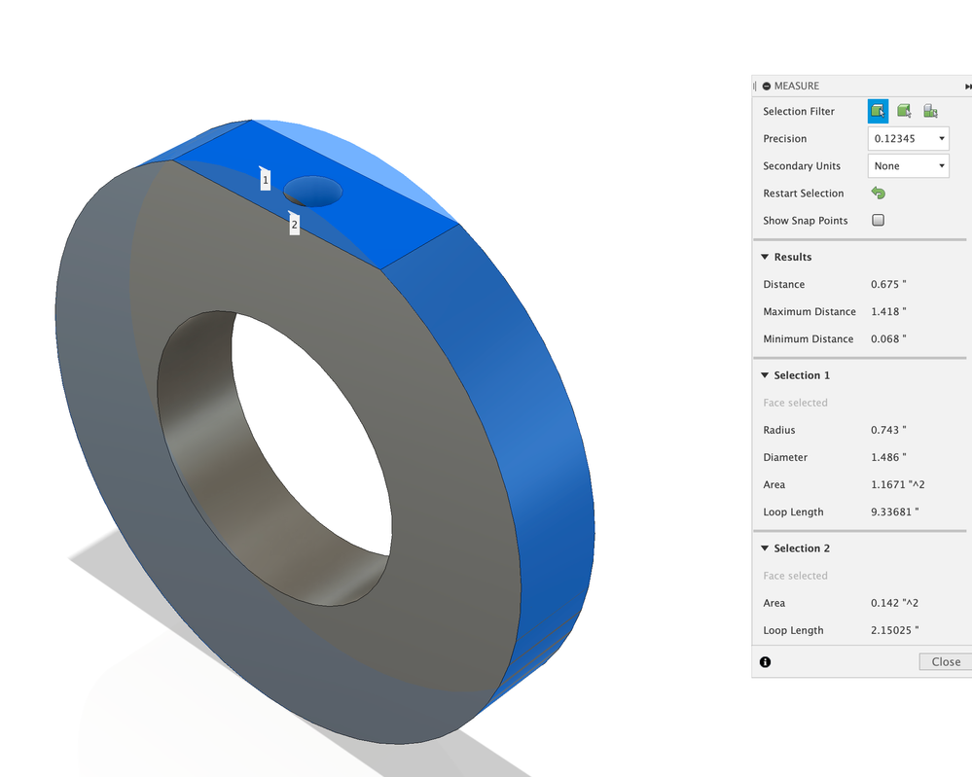Click Maximum Distance value 1.418

click(888, 311)
